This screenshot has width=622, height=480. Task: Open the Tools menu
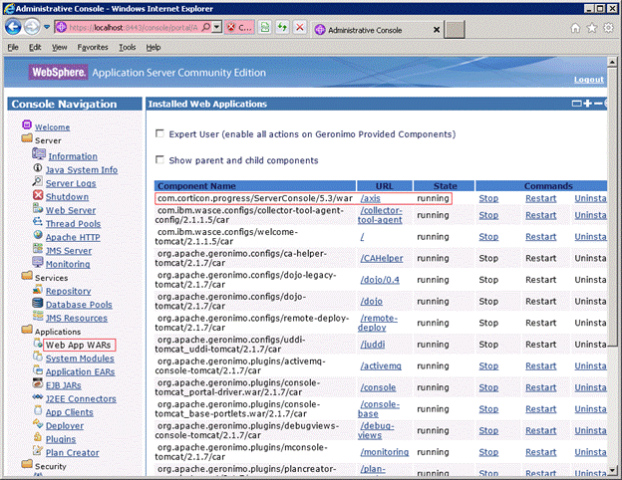click(128, 48)
